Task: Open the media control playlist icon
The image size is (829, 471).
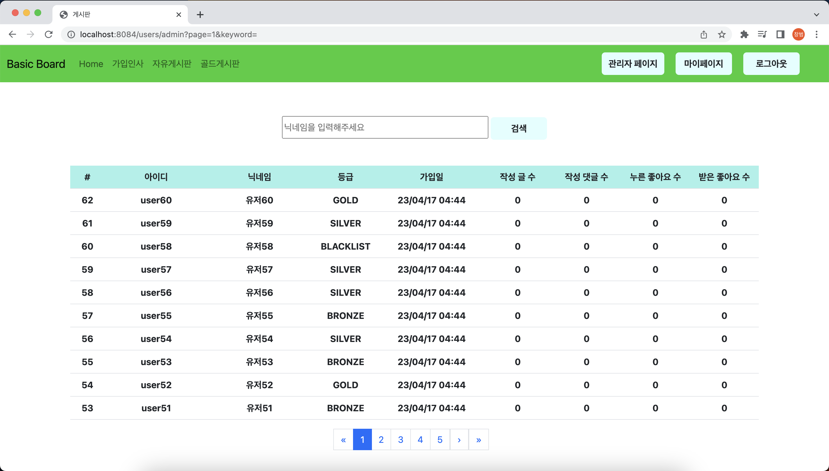Action: click(x=762, y=34)
